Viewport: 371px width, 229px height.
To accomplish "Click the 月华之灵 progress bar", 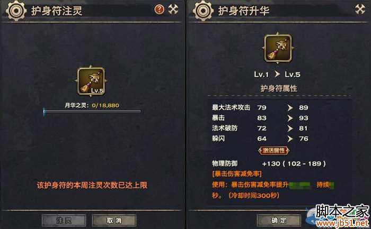I will pyautogui.click(x=92, y=111).
